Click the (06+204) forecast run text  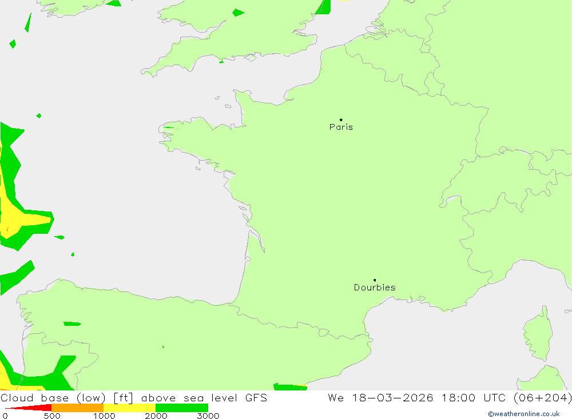[542, 397]
